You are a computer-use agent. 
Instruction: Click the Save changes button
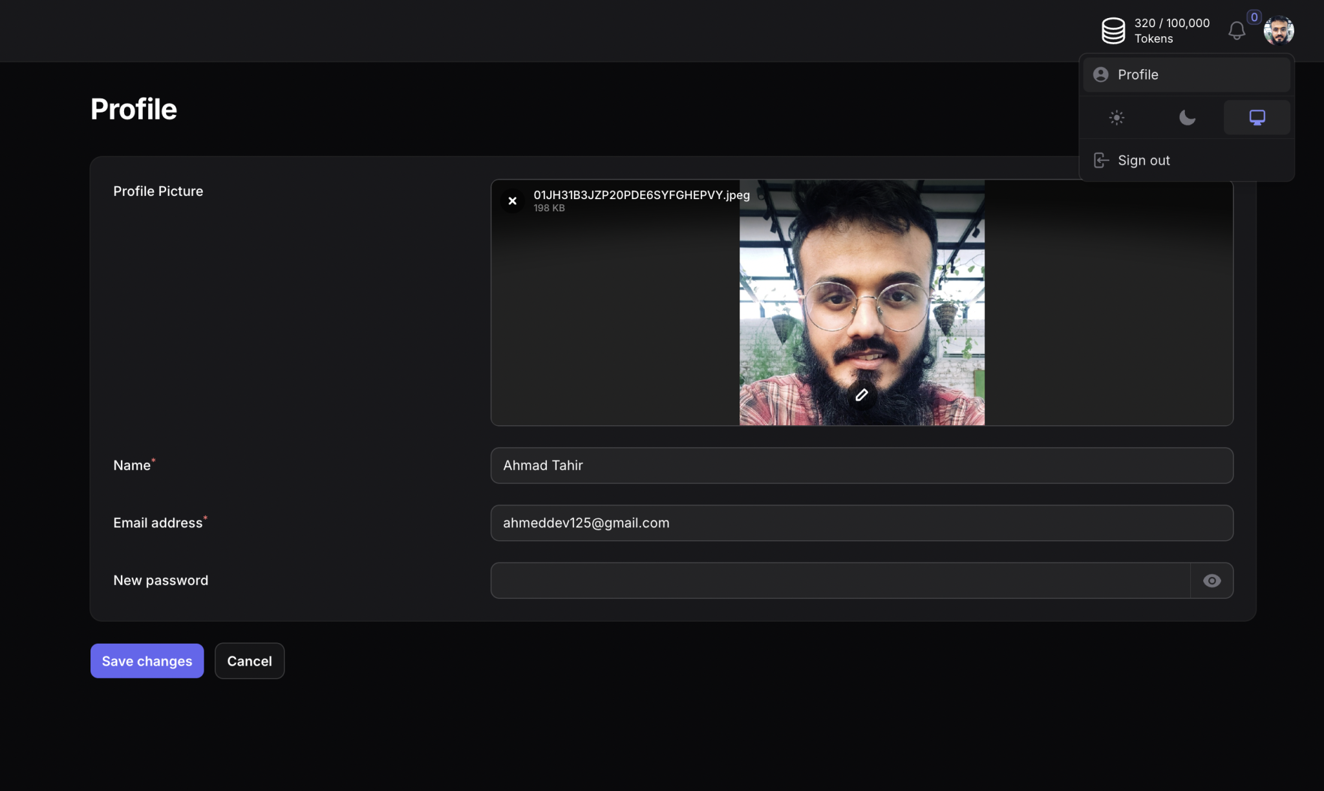[x=147, y=660]
